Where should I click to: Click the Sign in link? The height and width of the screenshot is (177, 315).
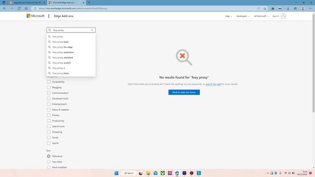pyautogui.click(x=276, y=16)
